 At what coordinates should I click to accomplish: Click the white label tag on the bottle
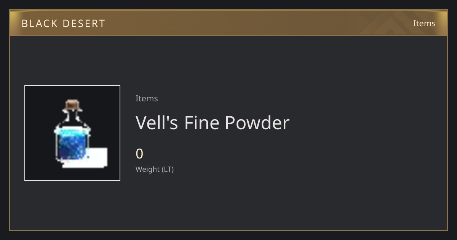[98, 157]
